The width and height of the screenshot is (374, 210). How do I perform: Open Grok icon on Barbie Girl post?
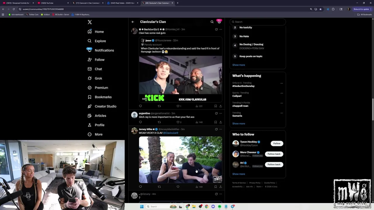216,29
